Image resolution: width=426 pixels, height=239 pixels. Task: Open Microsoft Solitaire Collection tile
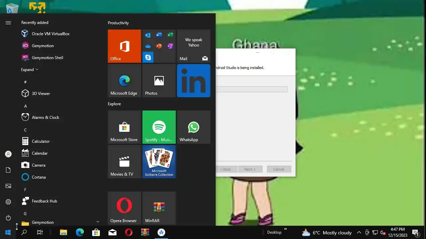click(159, 162)
